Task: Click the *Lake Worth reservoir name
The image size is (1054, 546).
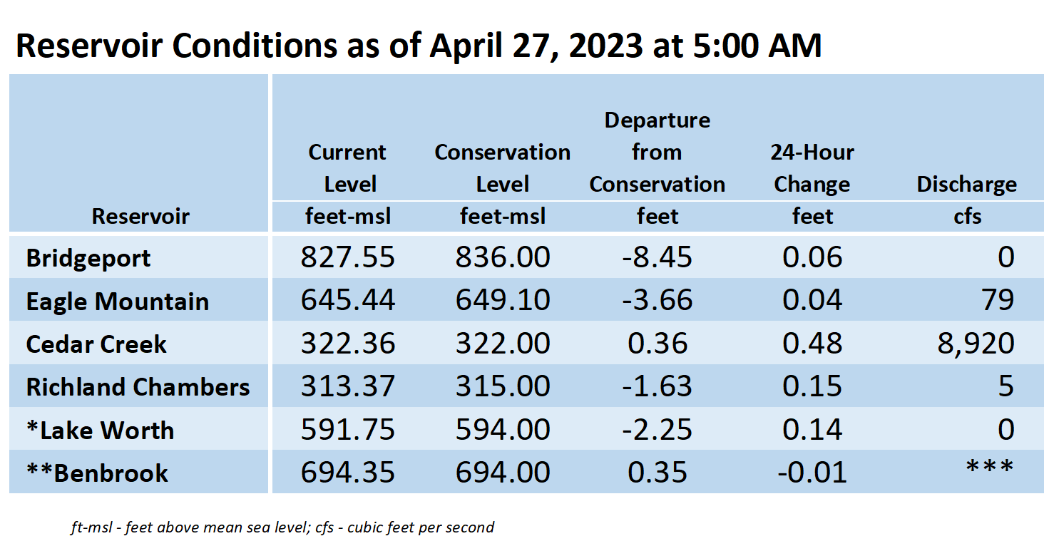Action: click(x=101, y=431)
